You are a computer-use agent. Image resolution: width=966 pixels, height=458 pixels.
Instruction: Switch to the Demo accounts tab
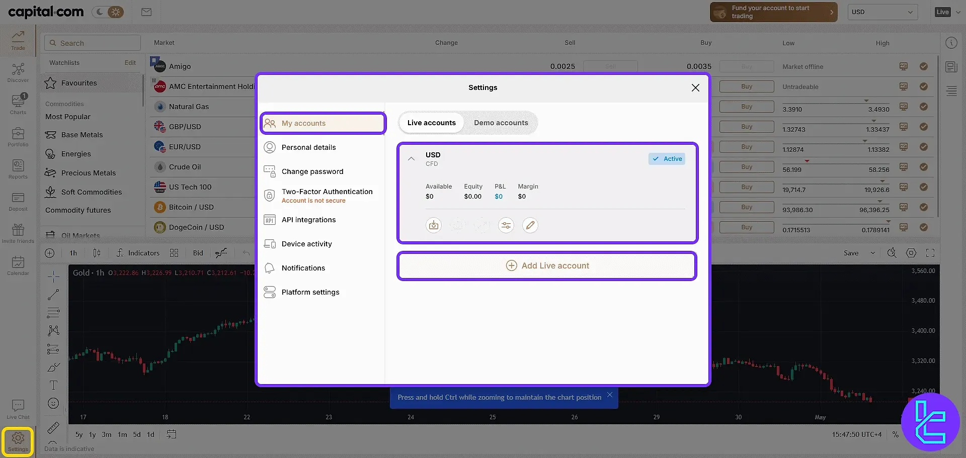501,123
